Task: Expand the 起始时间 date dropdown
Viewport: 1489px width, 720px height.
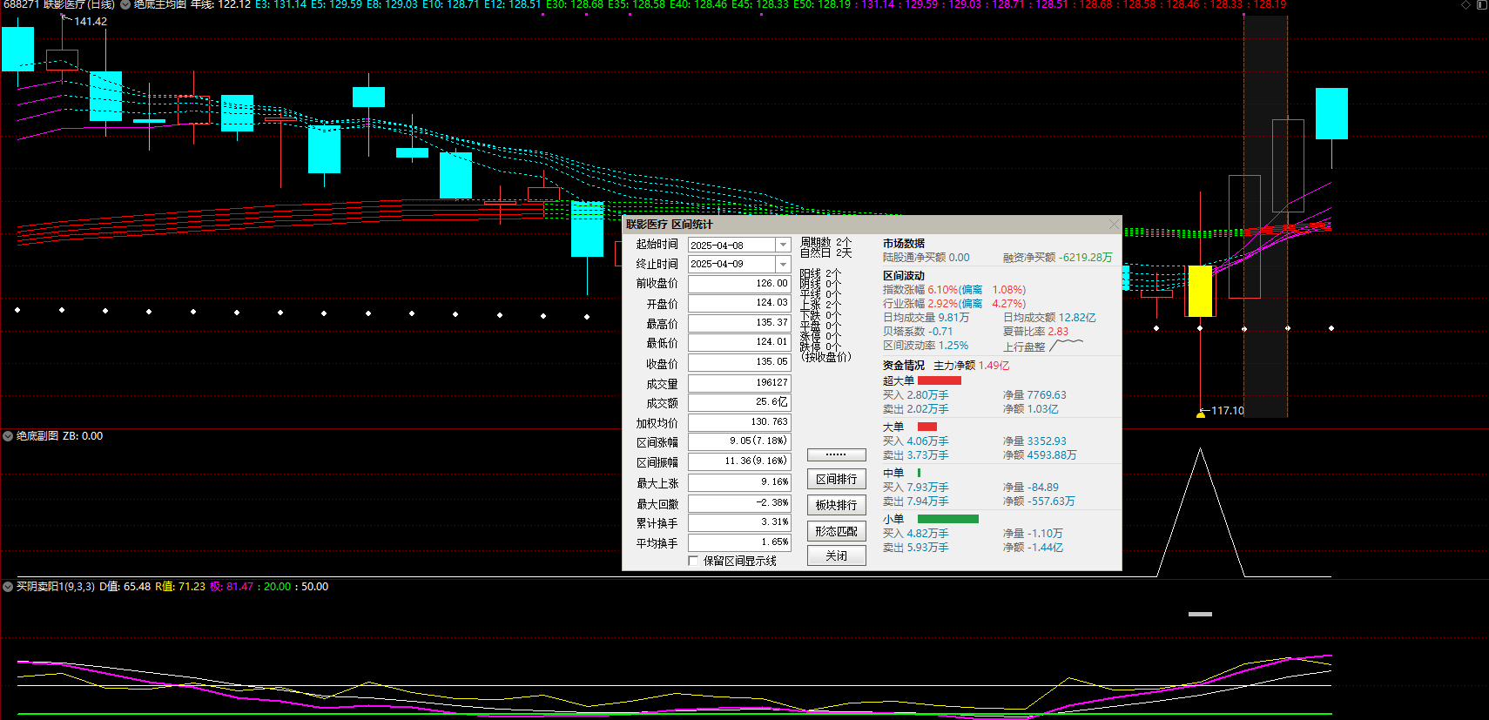Action: 783,246
